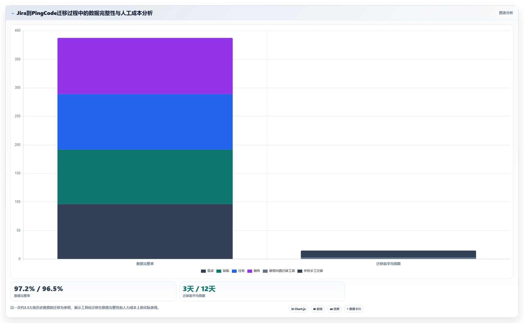Click the blue 任务 bar segment

(x=145, y=122)
